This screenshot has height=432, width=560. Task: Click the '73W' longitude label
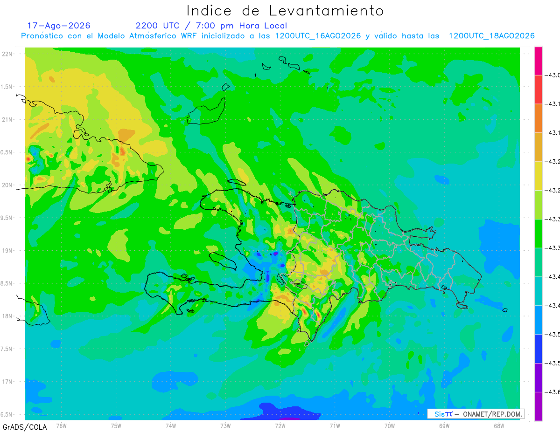(x=225, y=426)
